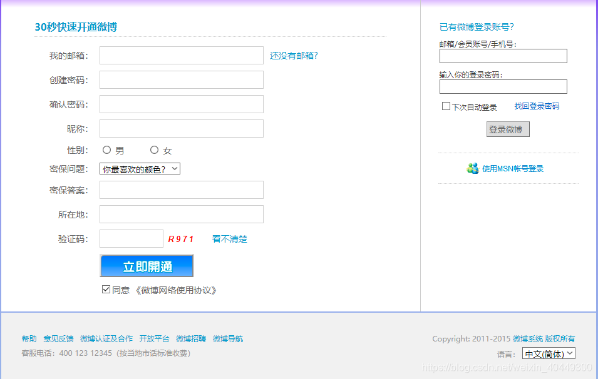Focus the 输入你的登录密码 login password field
The image size is (598, 379).
click(503, 86)
